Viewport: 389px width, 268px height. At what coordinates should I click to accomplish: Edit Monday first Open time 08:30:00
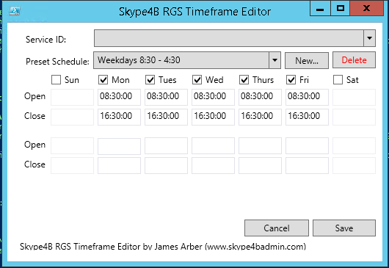click(119, 97)
